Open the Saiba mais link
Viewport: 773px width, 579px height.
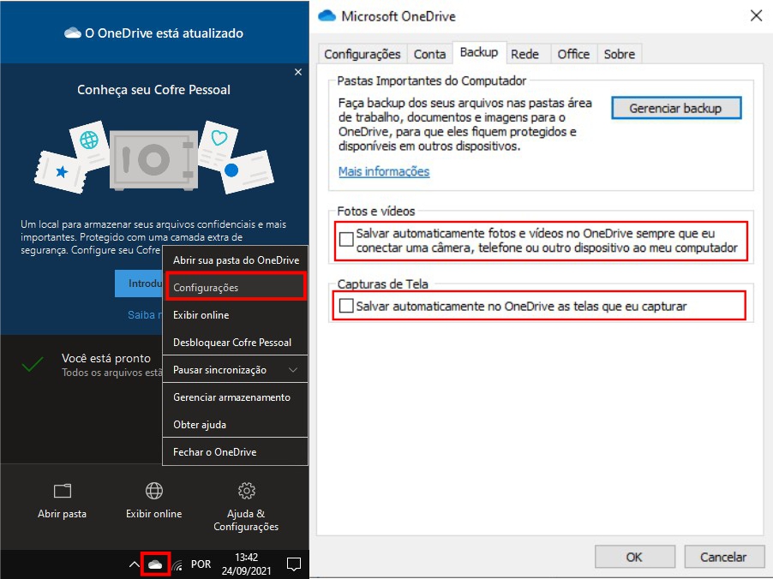(145, 315)
